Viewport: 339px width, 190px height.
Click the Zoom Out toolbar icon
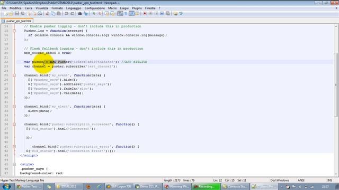(x=100, y=14)
